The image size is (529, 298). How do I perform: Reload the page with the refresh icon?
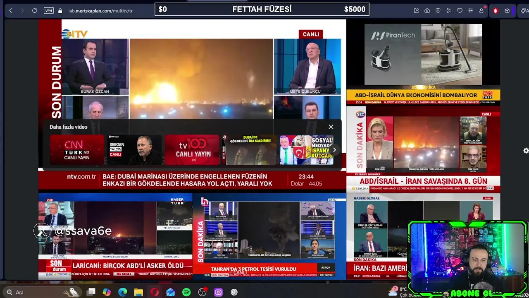35,11
